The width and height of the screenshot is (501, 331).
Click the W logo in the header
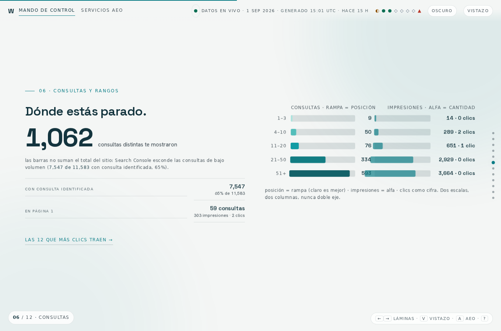click(11, 11)
